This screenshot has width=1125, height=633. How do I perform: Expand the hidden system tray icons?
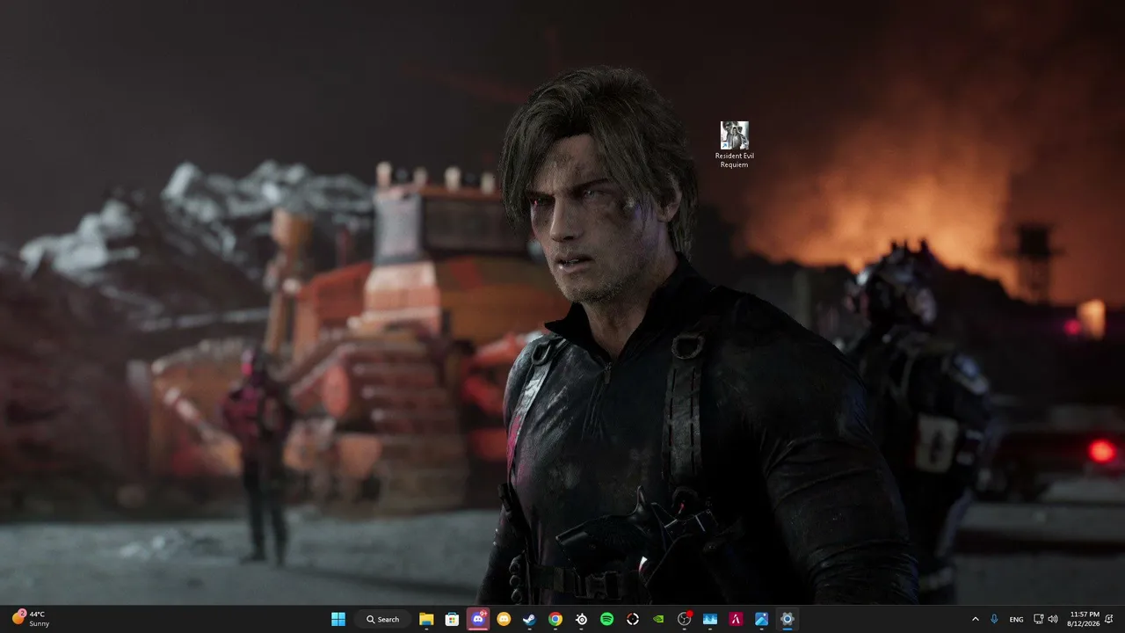(975, 619)
